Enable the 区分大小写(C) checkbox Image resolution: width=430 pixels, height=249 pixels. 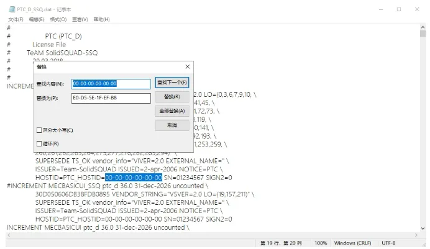pos(39,130)
